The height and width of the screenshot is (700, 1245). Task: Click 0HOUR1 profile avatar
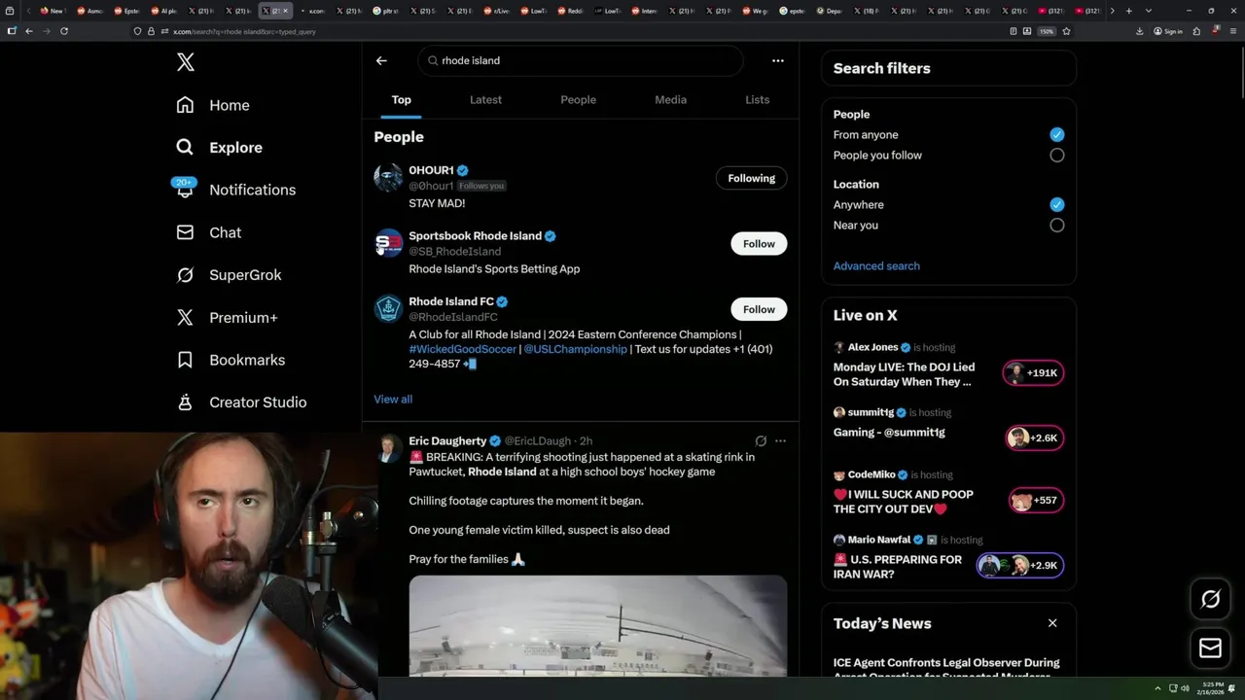click(388, 178)
